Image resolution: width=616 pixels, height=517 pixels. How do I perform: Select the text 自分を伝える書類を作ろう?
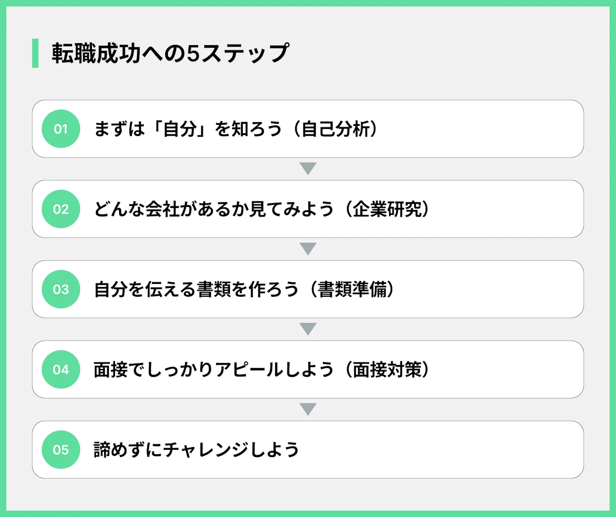click(x=197, y=289)
